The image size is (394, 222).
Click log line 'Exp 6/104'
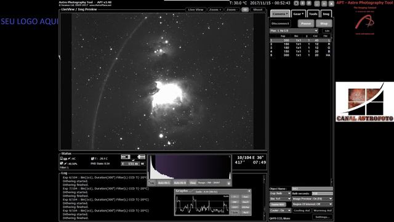(105, 178)
